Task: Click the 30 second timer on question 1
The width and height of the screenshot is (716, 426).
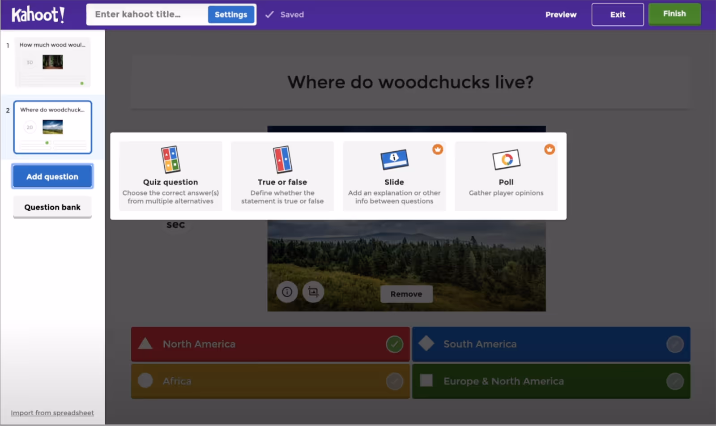Action: [x=30, y=62]
